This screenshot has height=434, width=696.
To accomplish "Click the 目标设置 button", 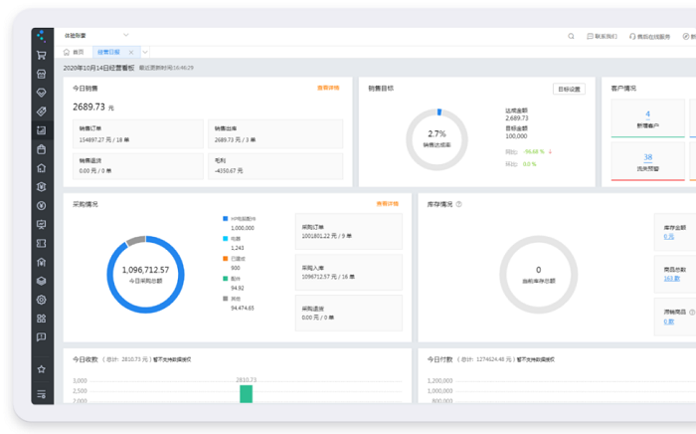I will click(569, 89).
